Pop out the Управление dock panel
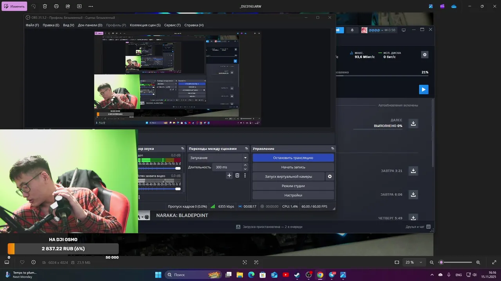The image size is (501, 281). tap(333, 149)
